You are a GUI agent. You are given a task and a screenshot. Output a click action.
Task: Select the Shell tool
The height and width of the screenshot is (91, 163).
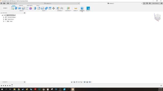click(x=43, y=8)
